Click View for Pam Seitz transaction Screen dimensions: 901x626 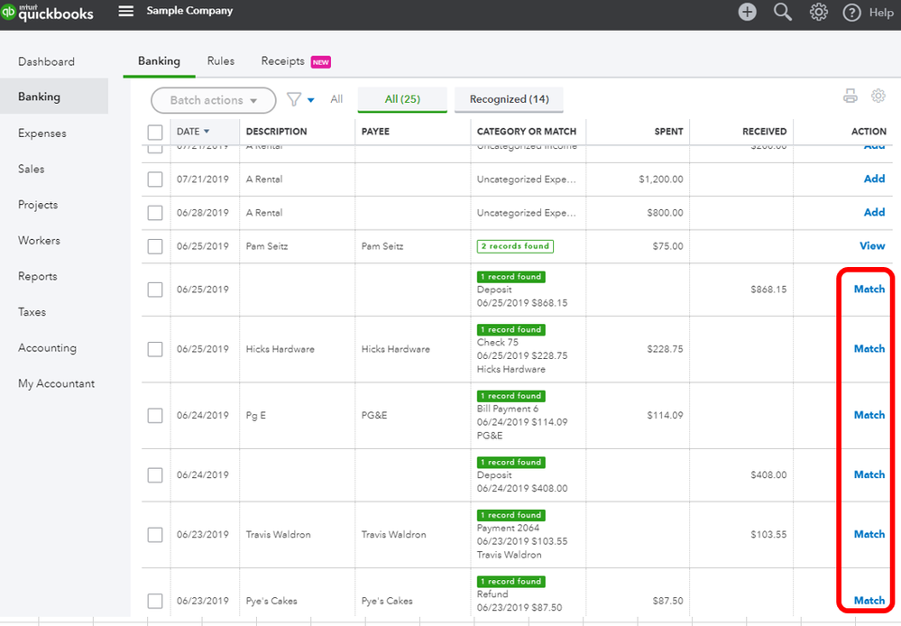872,246
